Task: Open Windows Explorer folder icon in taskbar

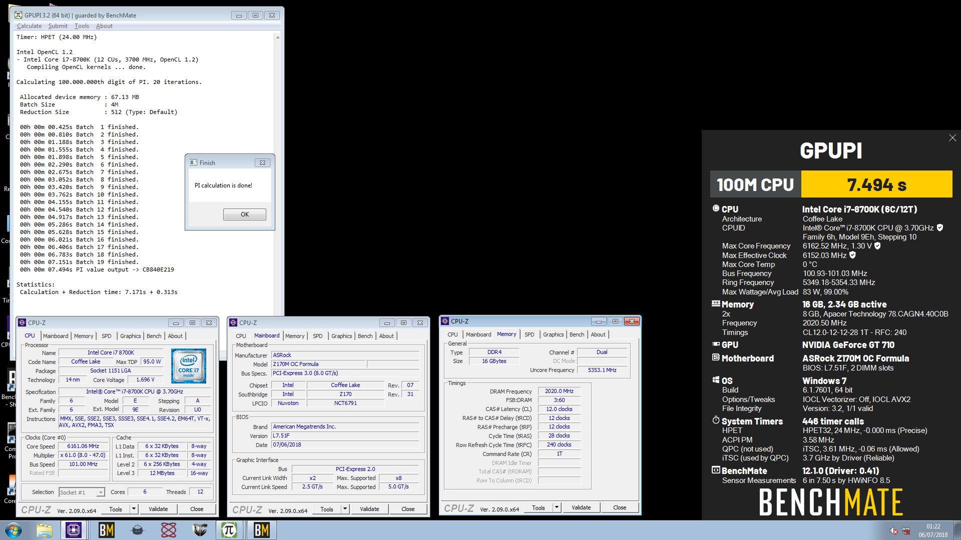Action: [x=45, y=530]
